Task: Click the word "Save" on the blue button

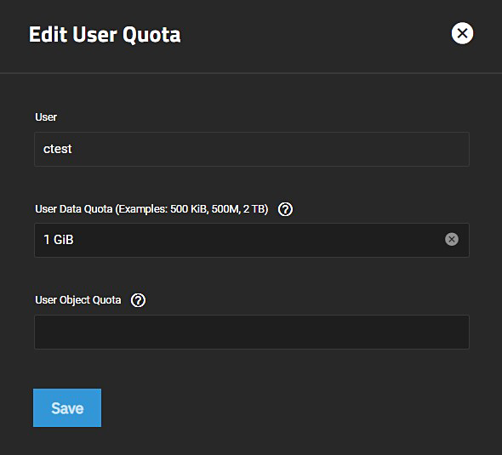Action: click(x=67, y=408)
